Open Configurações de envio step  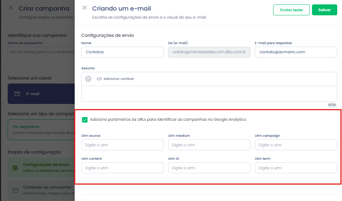(41, 168)
